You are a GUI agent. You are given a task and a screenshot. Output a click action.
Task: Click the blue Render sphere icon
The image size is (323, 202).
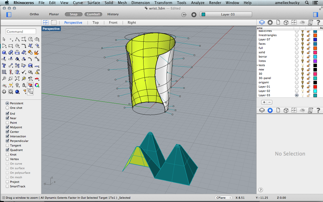(17, 92)
